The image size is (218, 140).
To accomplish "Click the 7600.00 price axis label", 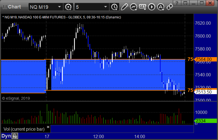I will [203, 36].
